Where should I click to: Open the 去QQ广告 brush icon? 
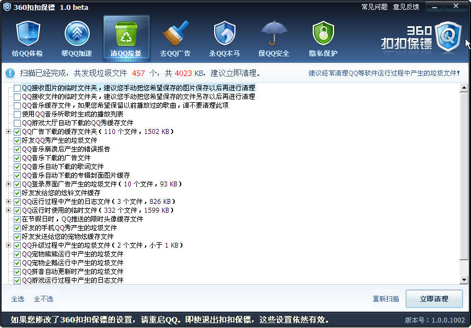click(x=175, y=34)
